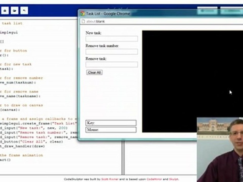Click the "New task:" label in the Task List window

coord(93,33)
